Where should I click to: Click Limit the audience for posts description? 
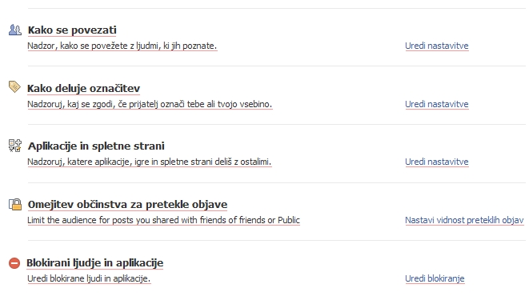click(163, 220)
